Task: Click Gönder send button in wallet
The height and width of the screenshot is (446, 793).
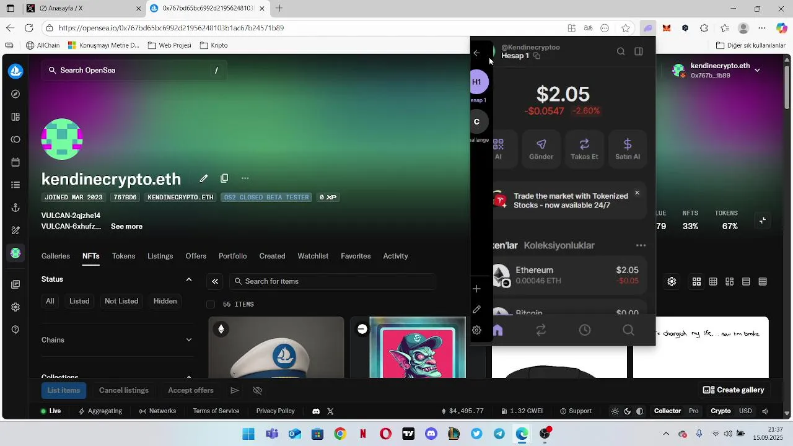Action: pyautogui.click(x=541, y=149)
